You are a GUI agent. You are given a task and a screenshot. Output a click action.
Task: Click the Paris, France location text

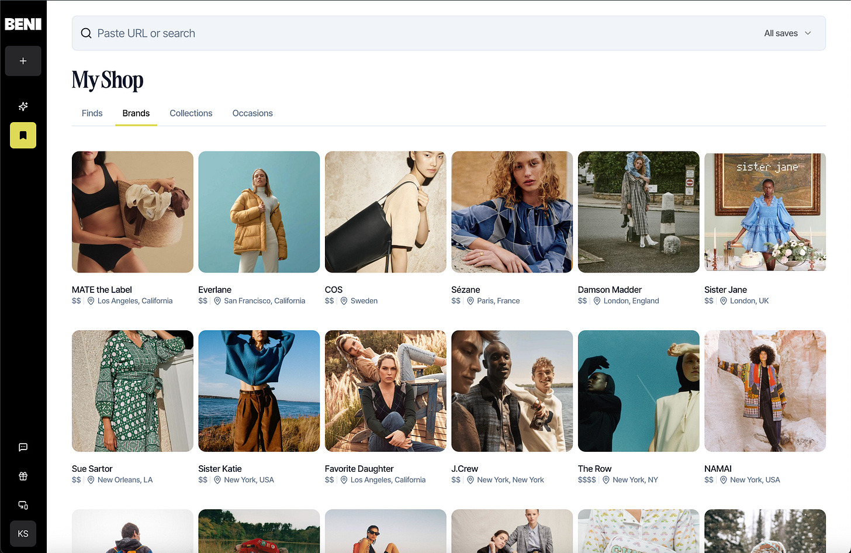(x=498, y=301)
